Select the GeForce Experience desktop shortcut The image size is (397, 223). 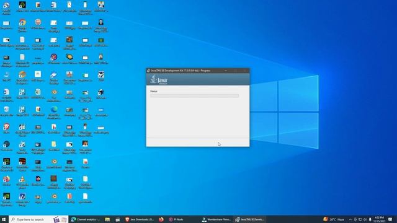(6, 199)
